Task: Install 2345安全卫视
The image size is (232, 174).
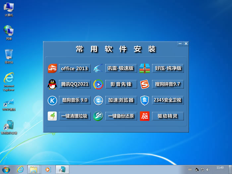Action: (x=168, y=100)
